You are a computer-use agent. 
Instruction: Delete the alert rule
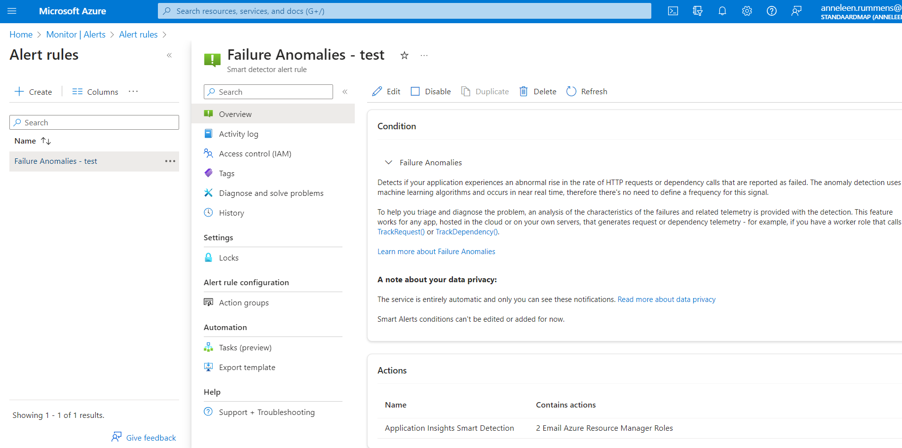coord(538,91)
